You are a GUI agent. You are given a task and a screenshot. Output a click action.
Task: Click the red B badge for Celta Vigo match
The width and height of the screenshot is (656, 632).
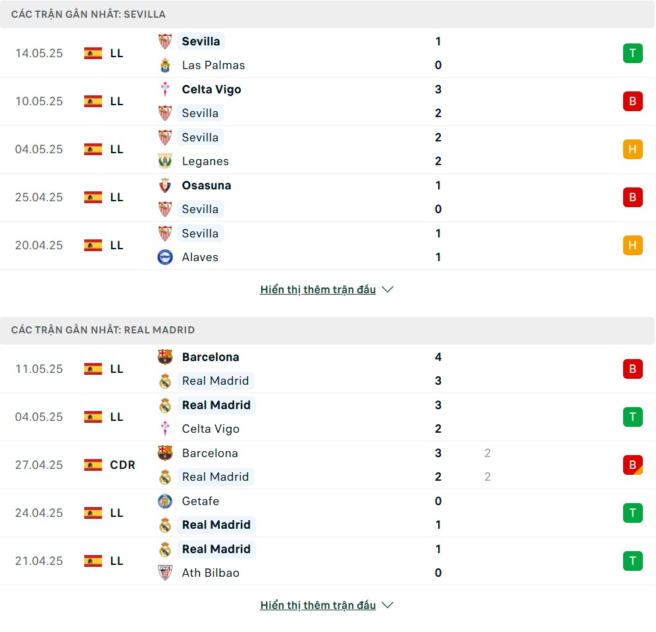pos(632,101)
